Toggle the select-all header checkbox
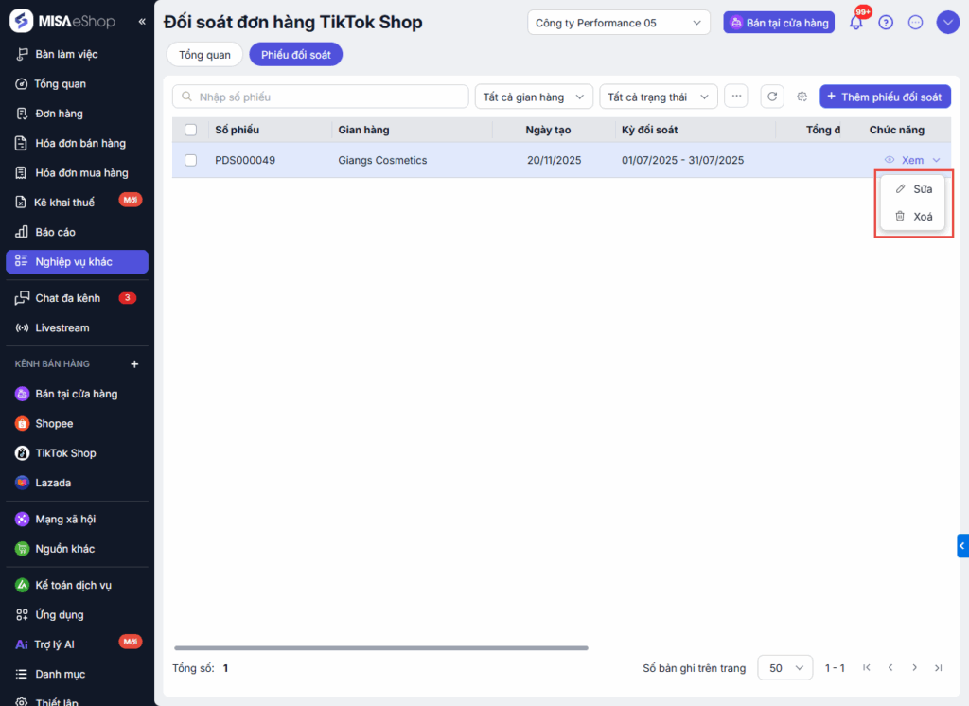Image resolution: width=969 pixels, height=706 pixels. (191, 130)
